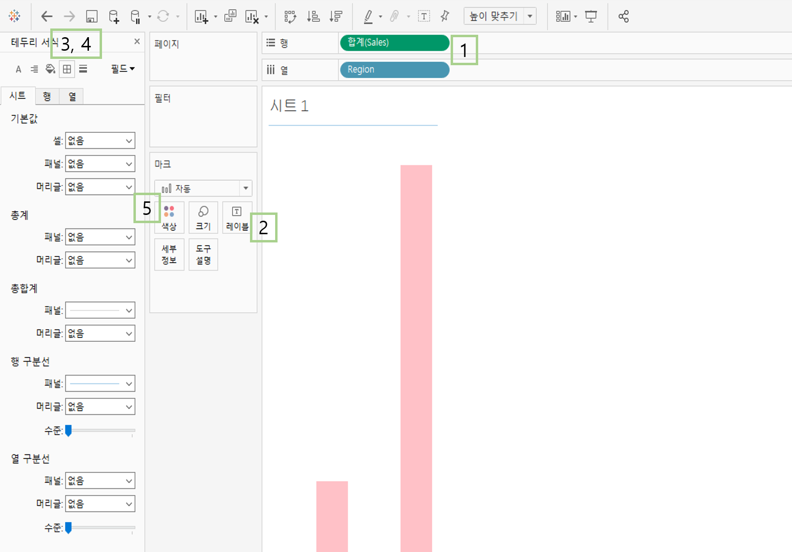Go back with the undo arrow
Viewport: 792px width, 552px height.
pyautogui.click(x=46, y=16)
